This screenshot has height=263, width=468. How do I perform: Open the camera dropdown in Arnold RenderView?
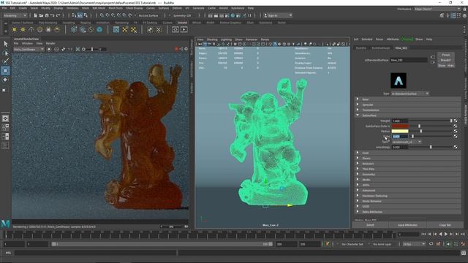tap(29, 49)
